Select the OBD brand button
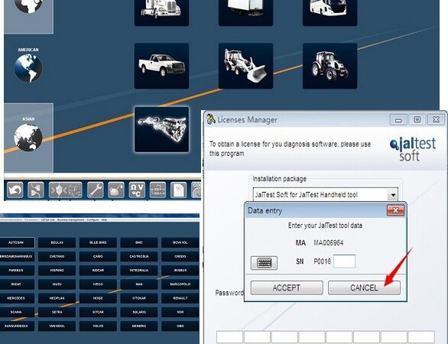Image resolution: width=448 pixels, height=344 pixels. tap(180, 326)
